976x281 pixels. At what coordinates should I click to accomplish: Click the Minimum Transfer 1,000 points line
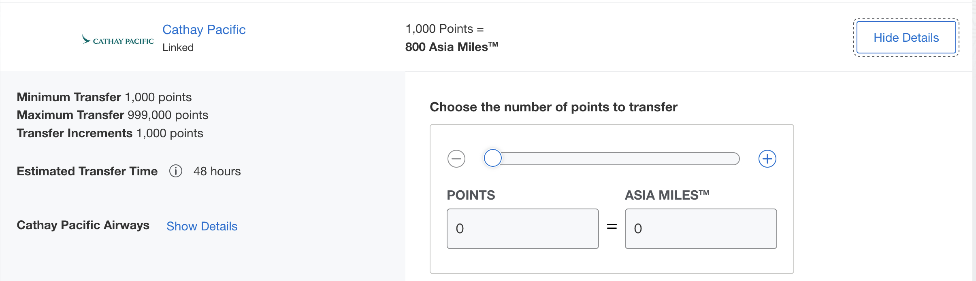click(x=104, y=97)
